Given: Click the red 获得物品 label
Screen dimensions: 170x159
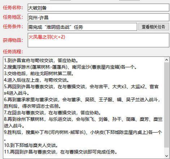Looking at the screenshot, I should click(13, 40).
